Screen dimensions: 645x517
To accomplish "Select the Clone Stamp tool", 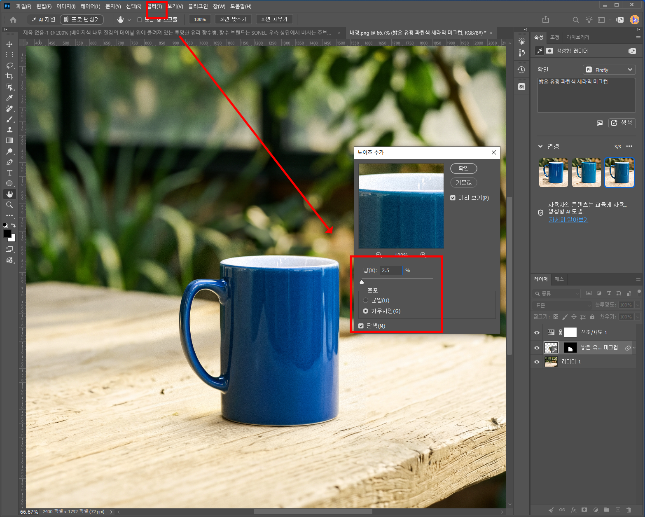I will (9, 130).
